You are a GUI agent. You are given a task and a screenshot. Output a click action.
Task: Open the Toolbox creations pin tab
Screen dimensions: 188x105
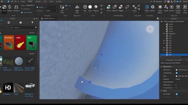pos(32,22)
